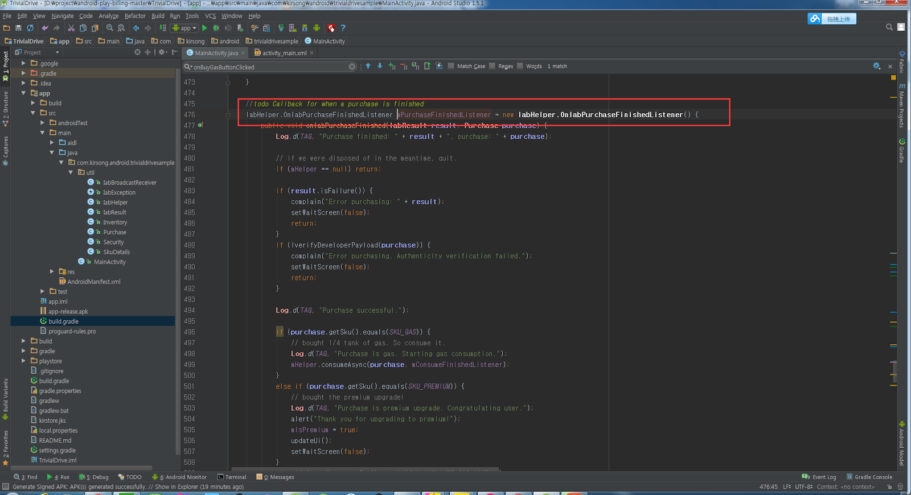911x495 pixels.
Task: Open the Terminal tool window
Action: [x=232, y=477]
